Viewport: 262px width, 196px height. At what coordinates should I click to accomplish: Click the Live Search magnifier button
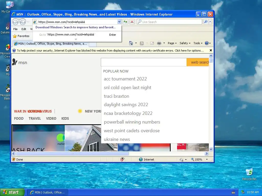pyautogui.click(x=206, y=22)
